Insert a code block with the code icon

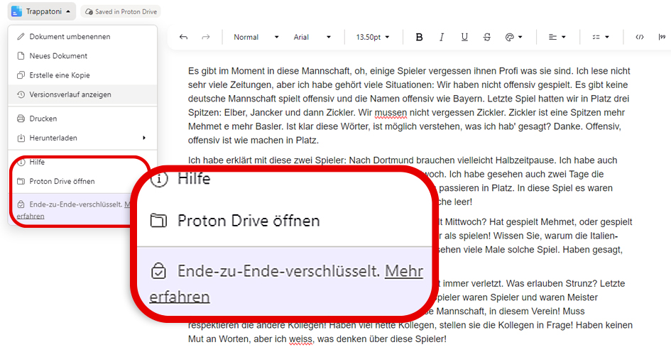click(x=639, y=37)
